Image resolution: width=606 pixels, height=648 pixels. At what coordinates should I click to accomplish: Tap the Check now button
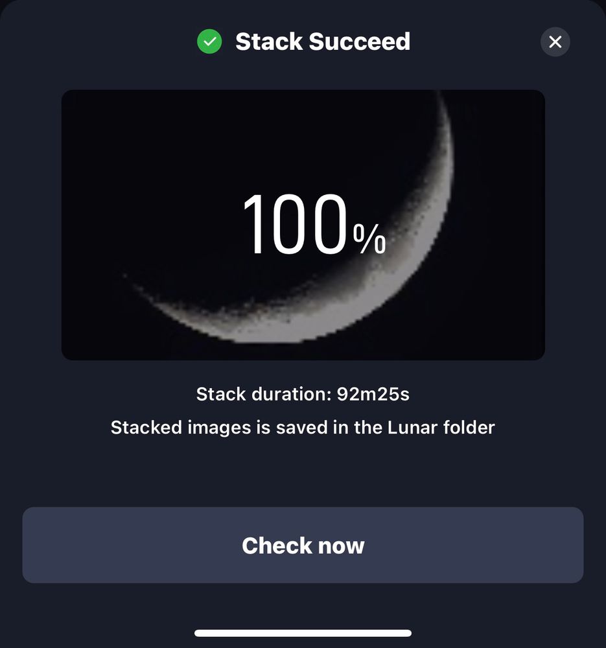pos(303,545)
